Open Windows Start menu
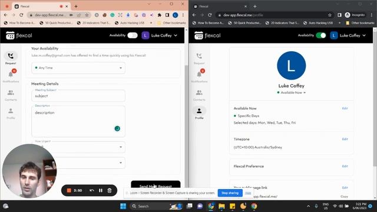Image resolution: width=377 pixels, height=212 pixels. click(123, 206)
